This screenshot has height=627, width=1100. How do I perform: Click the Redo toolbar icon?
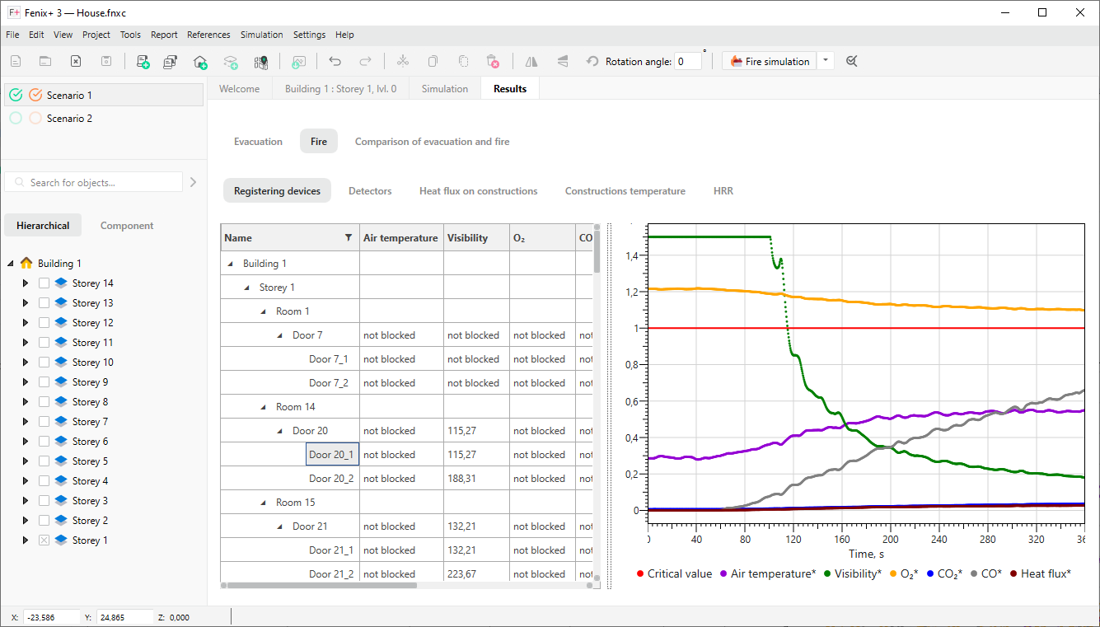pos(365,61)
